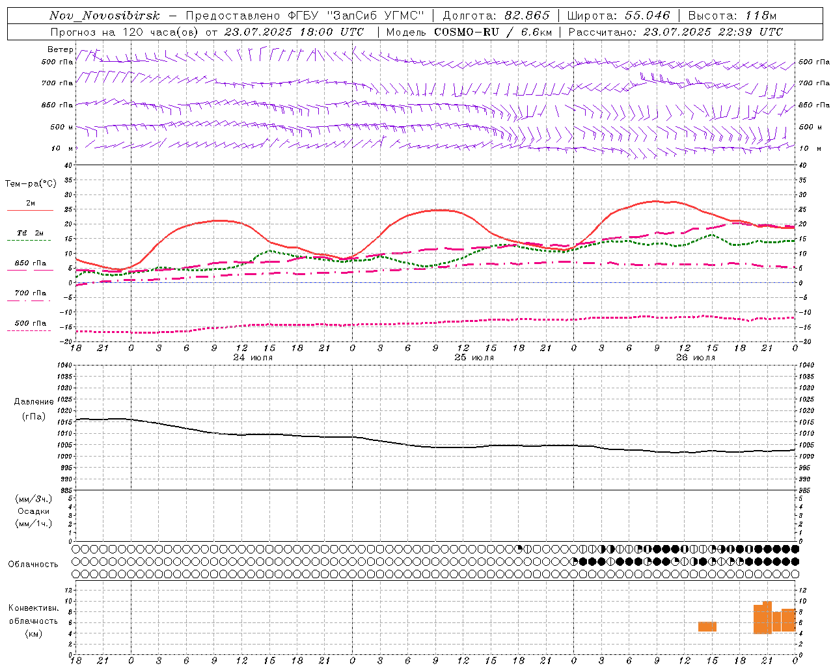Click the '(км)' unit under convective cloudiness

pos(34,633)
